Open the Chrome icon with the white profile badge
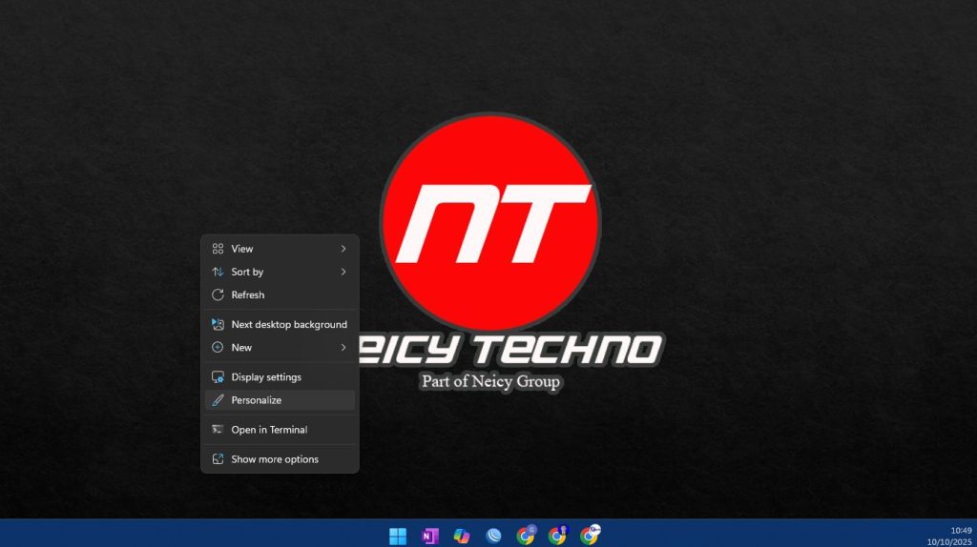 [x=590, y=535]
